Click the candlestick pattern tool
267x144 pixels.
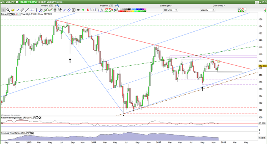click(50, 10)
